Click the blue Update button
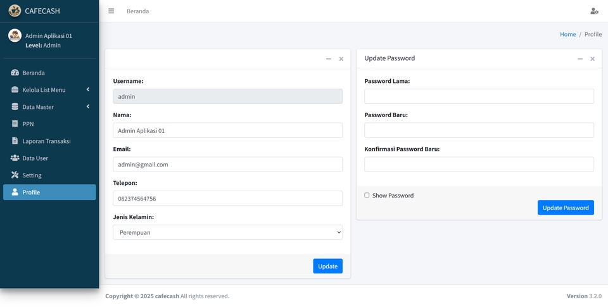The height and width of the screenshot is (307, 608). point(327,266)
